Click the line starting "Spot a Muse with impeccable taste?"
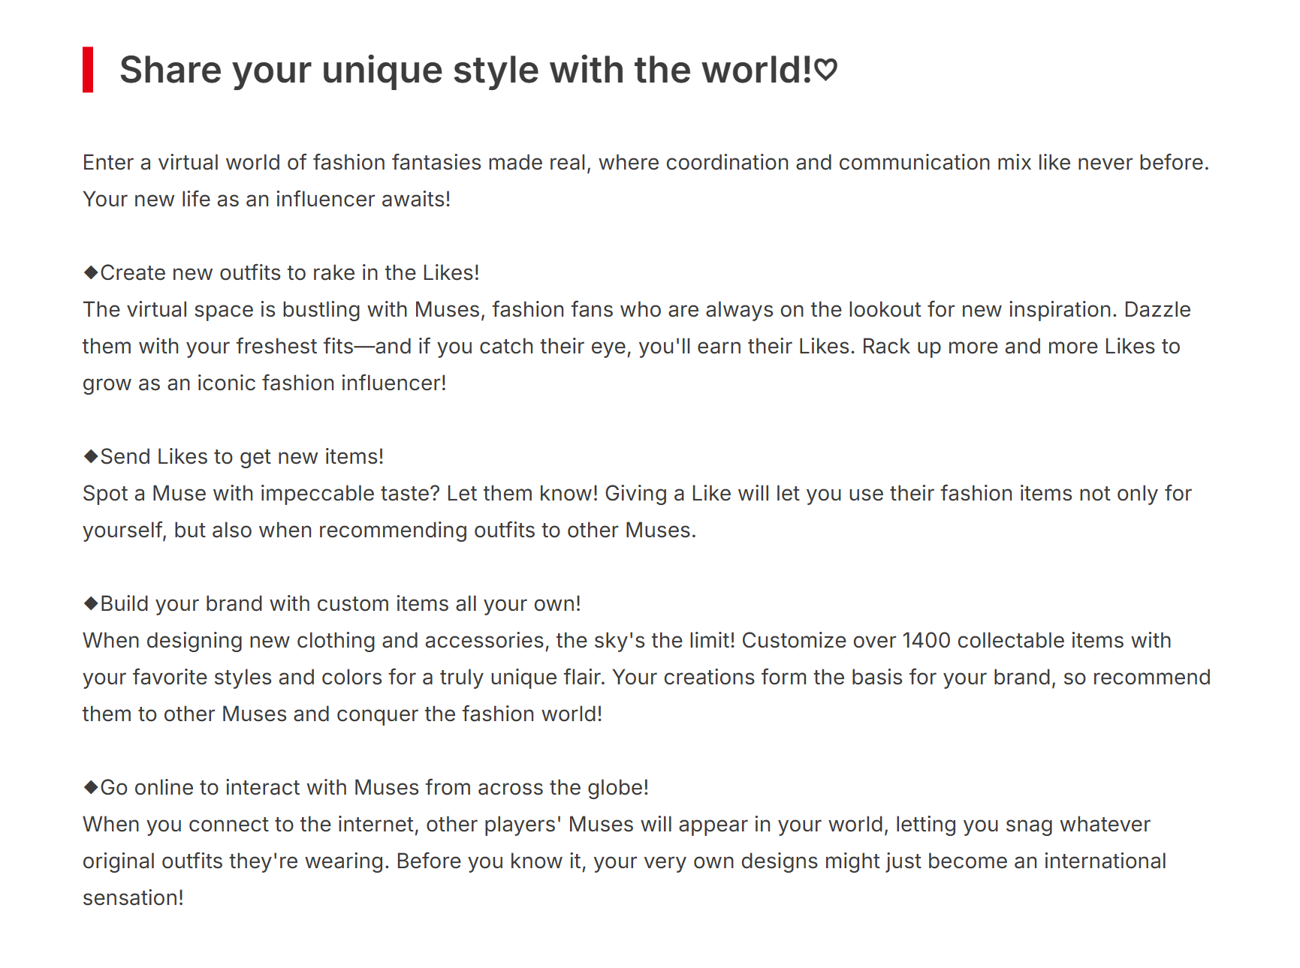This screenshot has width=1300, height=968. [637, 493]
